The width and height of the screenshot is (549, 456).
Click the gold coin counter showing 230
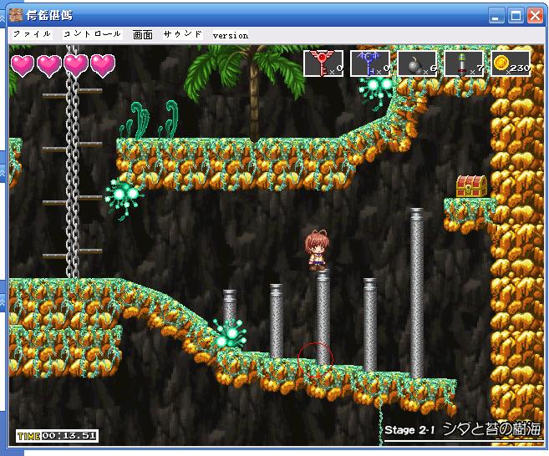coord(511,63)
